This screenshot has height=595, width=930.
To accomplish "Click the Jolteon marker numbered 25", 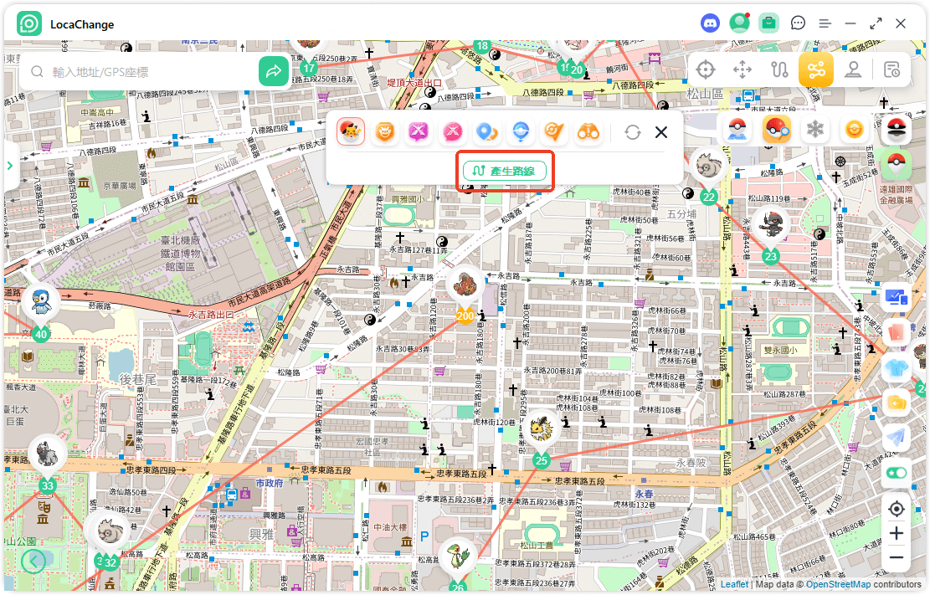I will pos(541,438).
